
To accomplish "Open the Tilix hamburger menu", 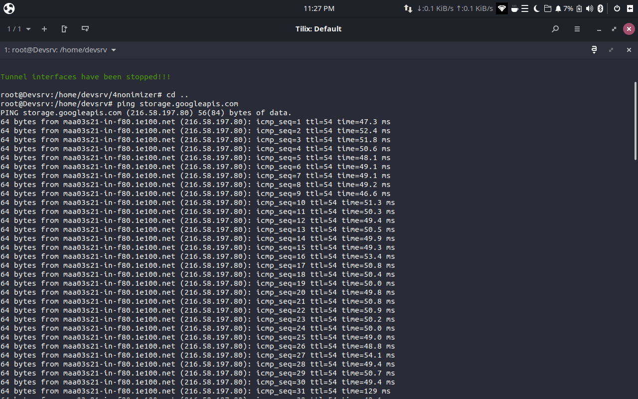I will click(x=577, y=29).
